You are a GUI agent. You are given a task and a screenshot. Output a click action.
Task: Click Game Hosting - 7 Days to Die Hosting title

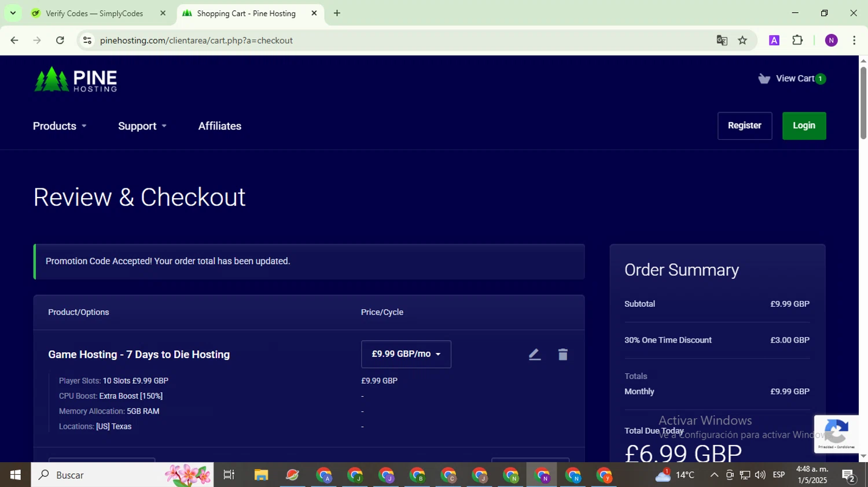pyautogui.click(x=139, y=355)
